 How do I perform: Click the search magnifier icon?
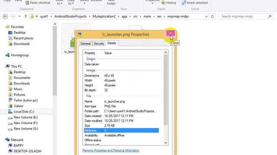pyautogui.click(x=270, y=16)
